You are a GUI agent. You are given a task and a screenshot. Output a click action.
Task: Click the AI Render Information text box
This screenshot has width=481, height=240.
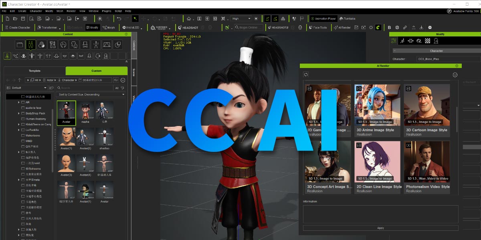tap(380, 214)
